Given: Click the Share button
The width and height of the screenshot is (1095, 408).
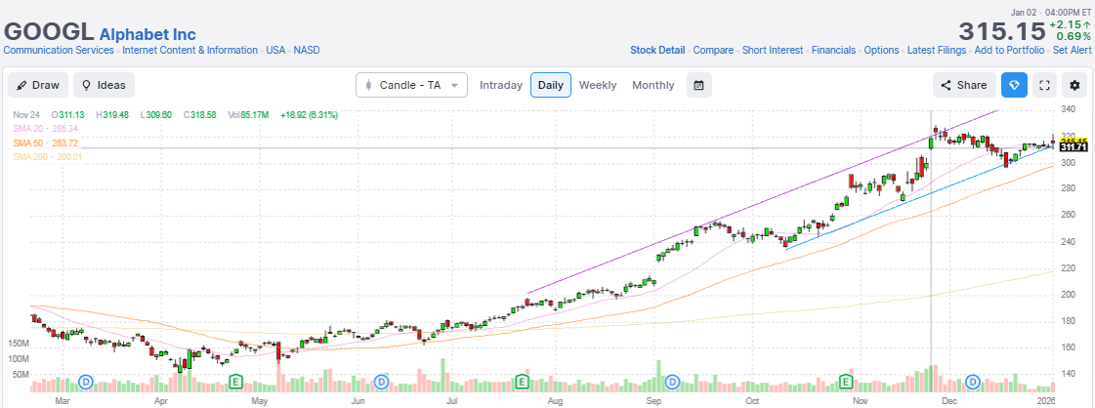Looking at the screenshot, I should 964,85.
